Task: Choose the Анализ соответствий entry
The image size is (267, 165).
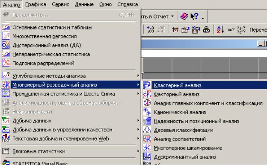Action: coord(205,139)
